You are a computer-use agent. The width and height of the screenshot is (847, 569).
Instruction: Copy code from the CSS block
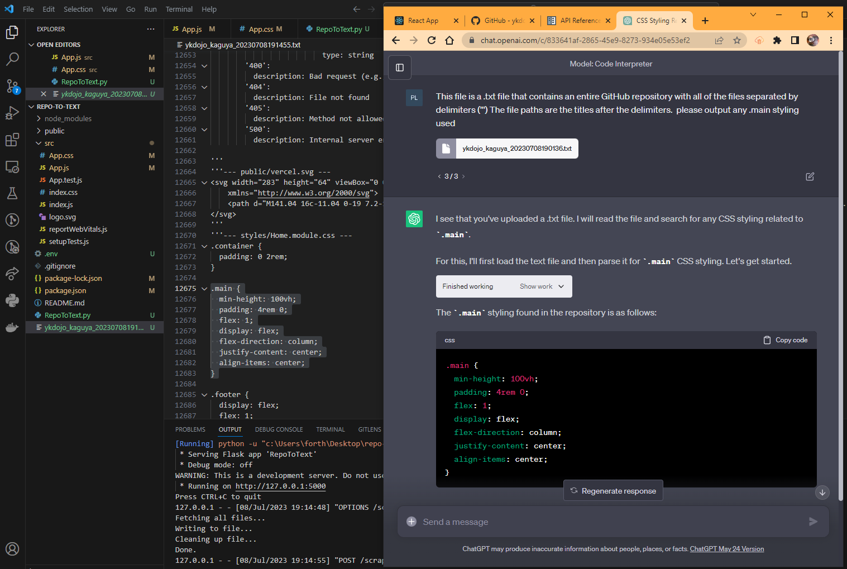[x=785, y=340]
